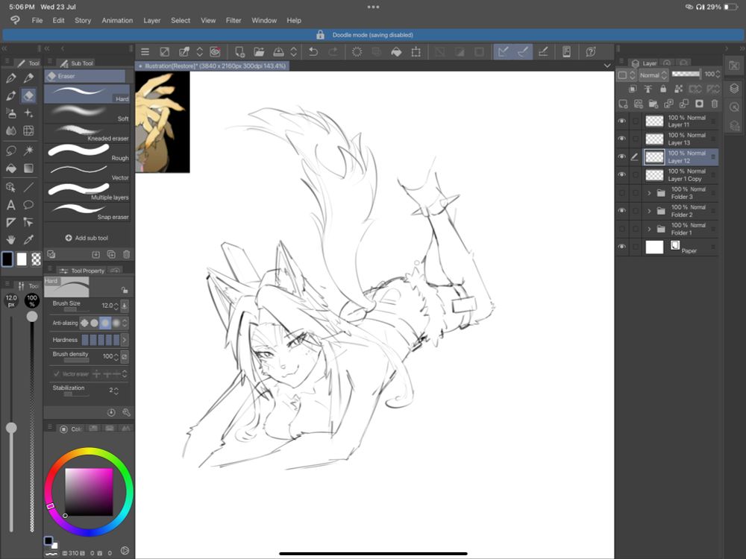Hide Layer 13 using its eye icon
This screenshot has width=746, height=559.
622,139
